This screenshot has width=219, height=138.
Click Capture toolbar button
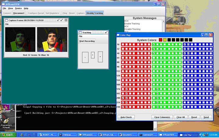[81, 13]
